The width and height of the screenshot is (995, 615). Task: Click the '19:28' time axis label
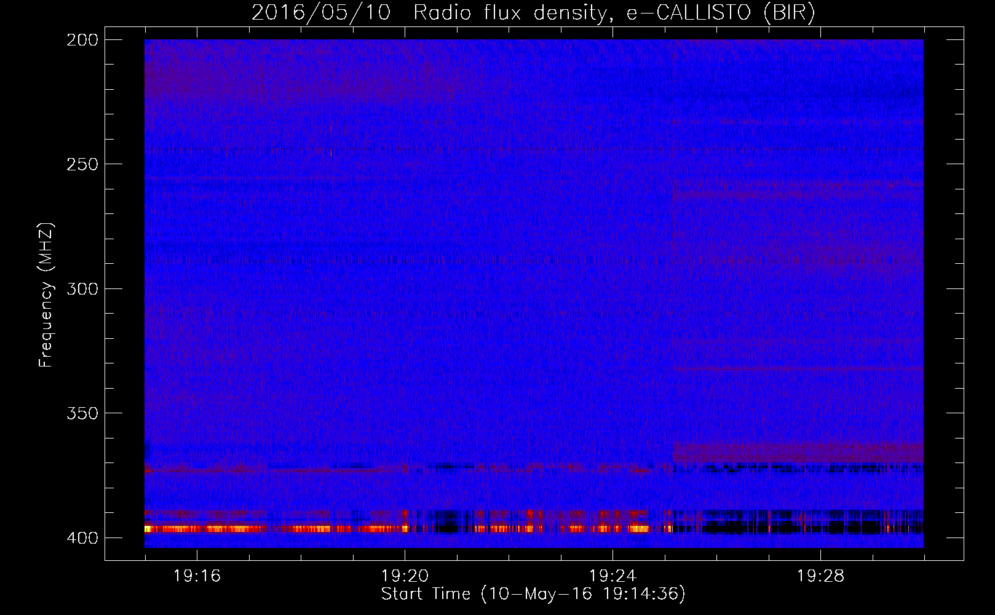(x=820, y=576)
